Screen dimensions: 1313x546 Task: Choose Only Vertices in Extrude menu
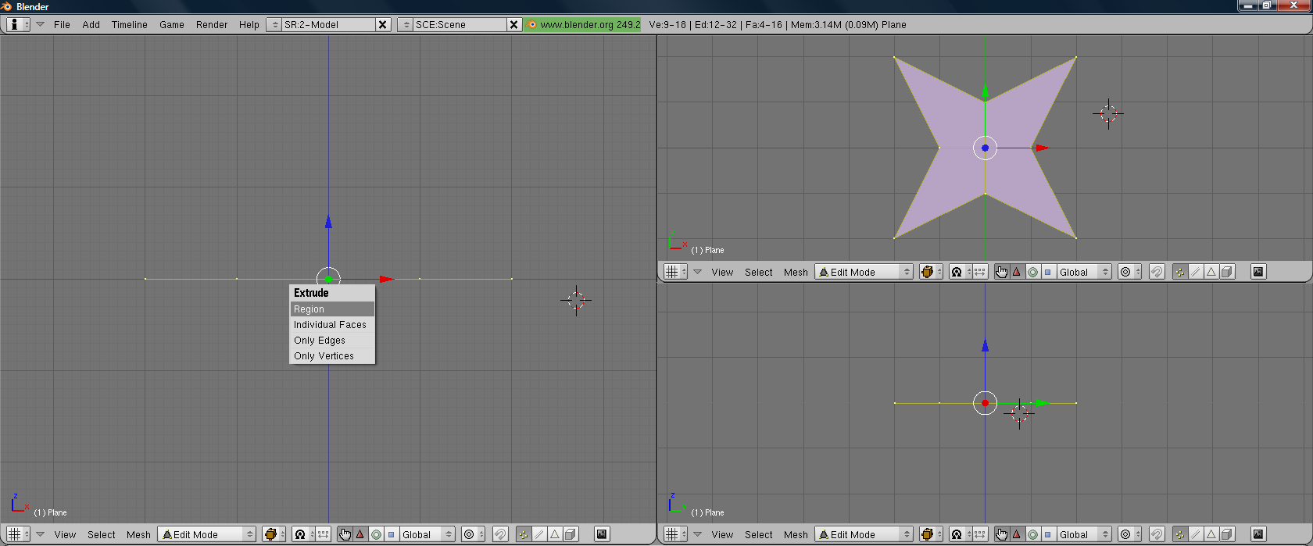(x=332, y=356)
